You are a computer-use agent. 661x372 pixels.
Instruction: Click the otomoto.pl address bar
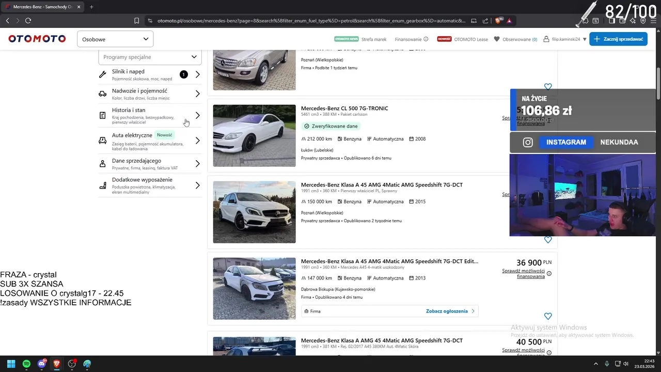[311, 21]
